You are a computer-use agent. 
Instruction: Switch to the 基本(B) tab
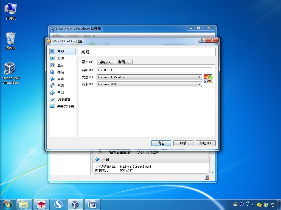pyautogui.click(x=88, y=62)
